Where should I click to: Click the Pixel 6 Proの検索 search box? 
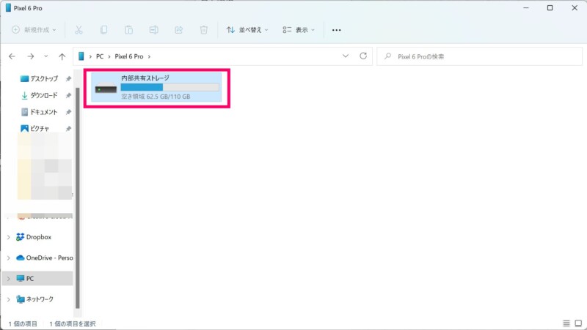coord(480,56)
